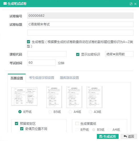This screenshot has width=139, height=141.
Task: Switch to 考生信息字段设置 tab
Action: (x=41, y=78)
